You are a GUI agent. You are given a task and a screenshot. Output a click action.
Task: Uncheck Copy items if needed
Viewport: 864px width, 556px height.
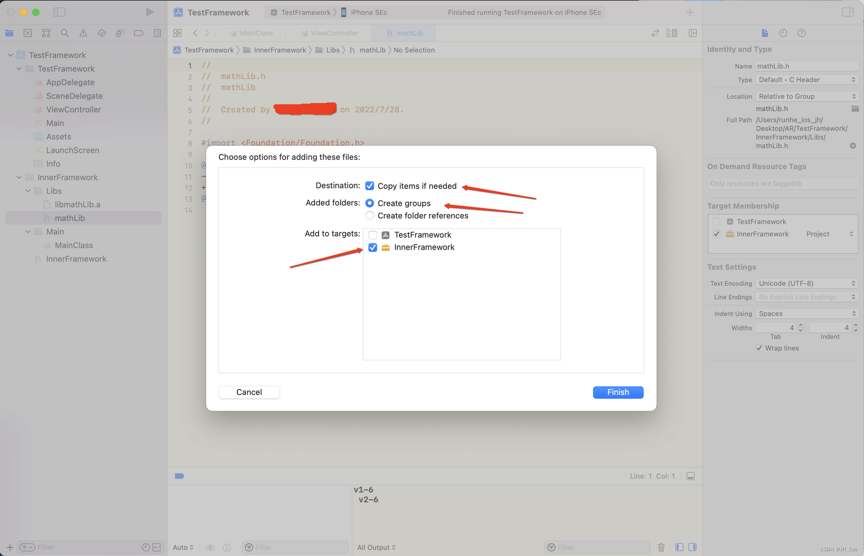(x=369, y=186)
